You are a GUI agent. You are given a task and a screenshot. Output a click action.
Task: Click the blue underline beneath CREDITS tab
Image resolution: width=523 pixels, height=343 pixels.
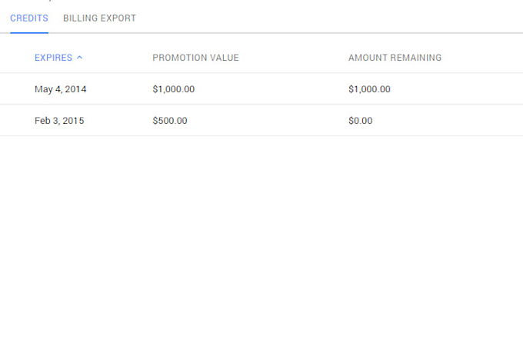(29, 32)
